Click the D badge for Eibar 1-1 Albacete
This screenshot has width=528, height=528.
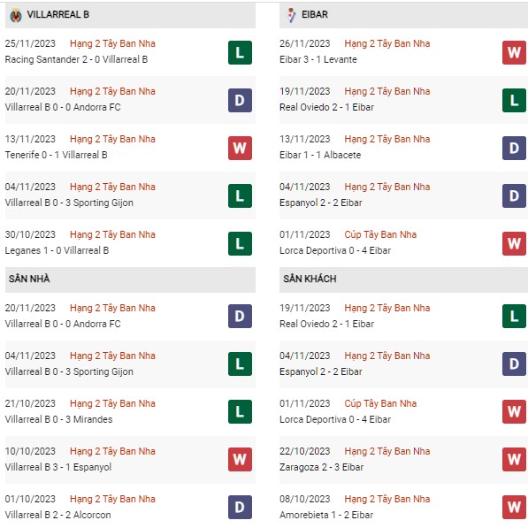point(514,149)
